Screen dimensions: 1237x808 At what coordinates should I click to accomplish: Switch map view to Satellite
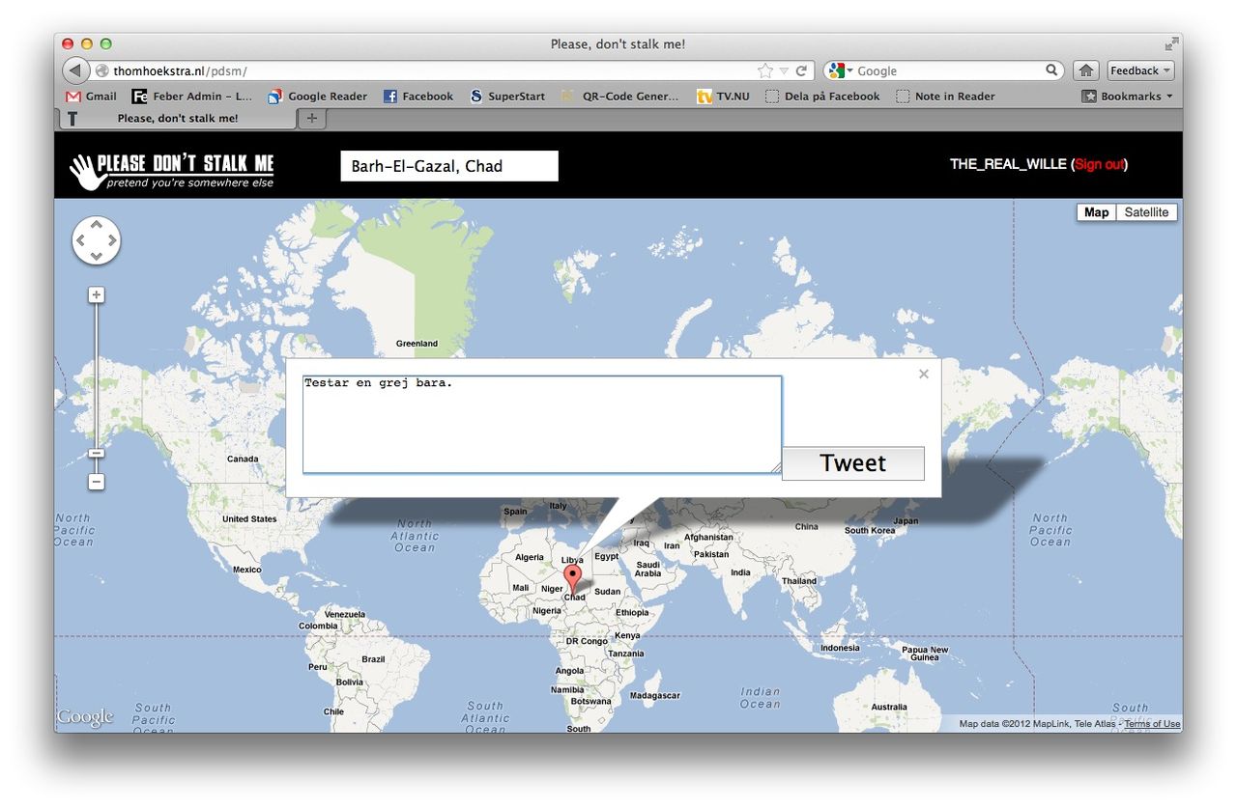(x=1146, y=212)
